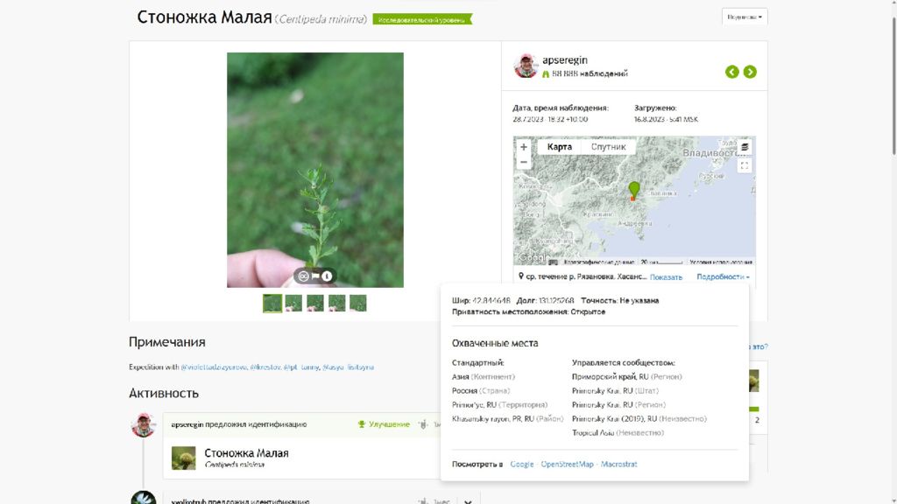
Task: Click the Примечания section heading
Action: tap(167, 342)
